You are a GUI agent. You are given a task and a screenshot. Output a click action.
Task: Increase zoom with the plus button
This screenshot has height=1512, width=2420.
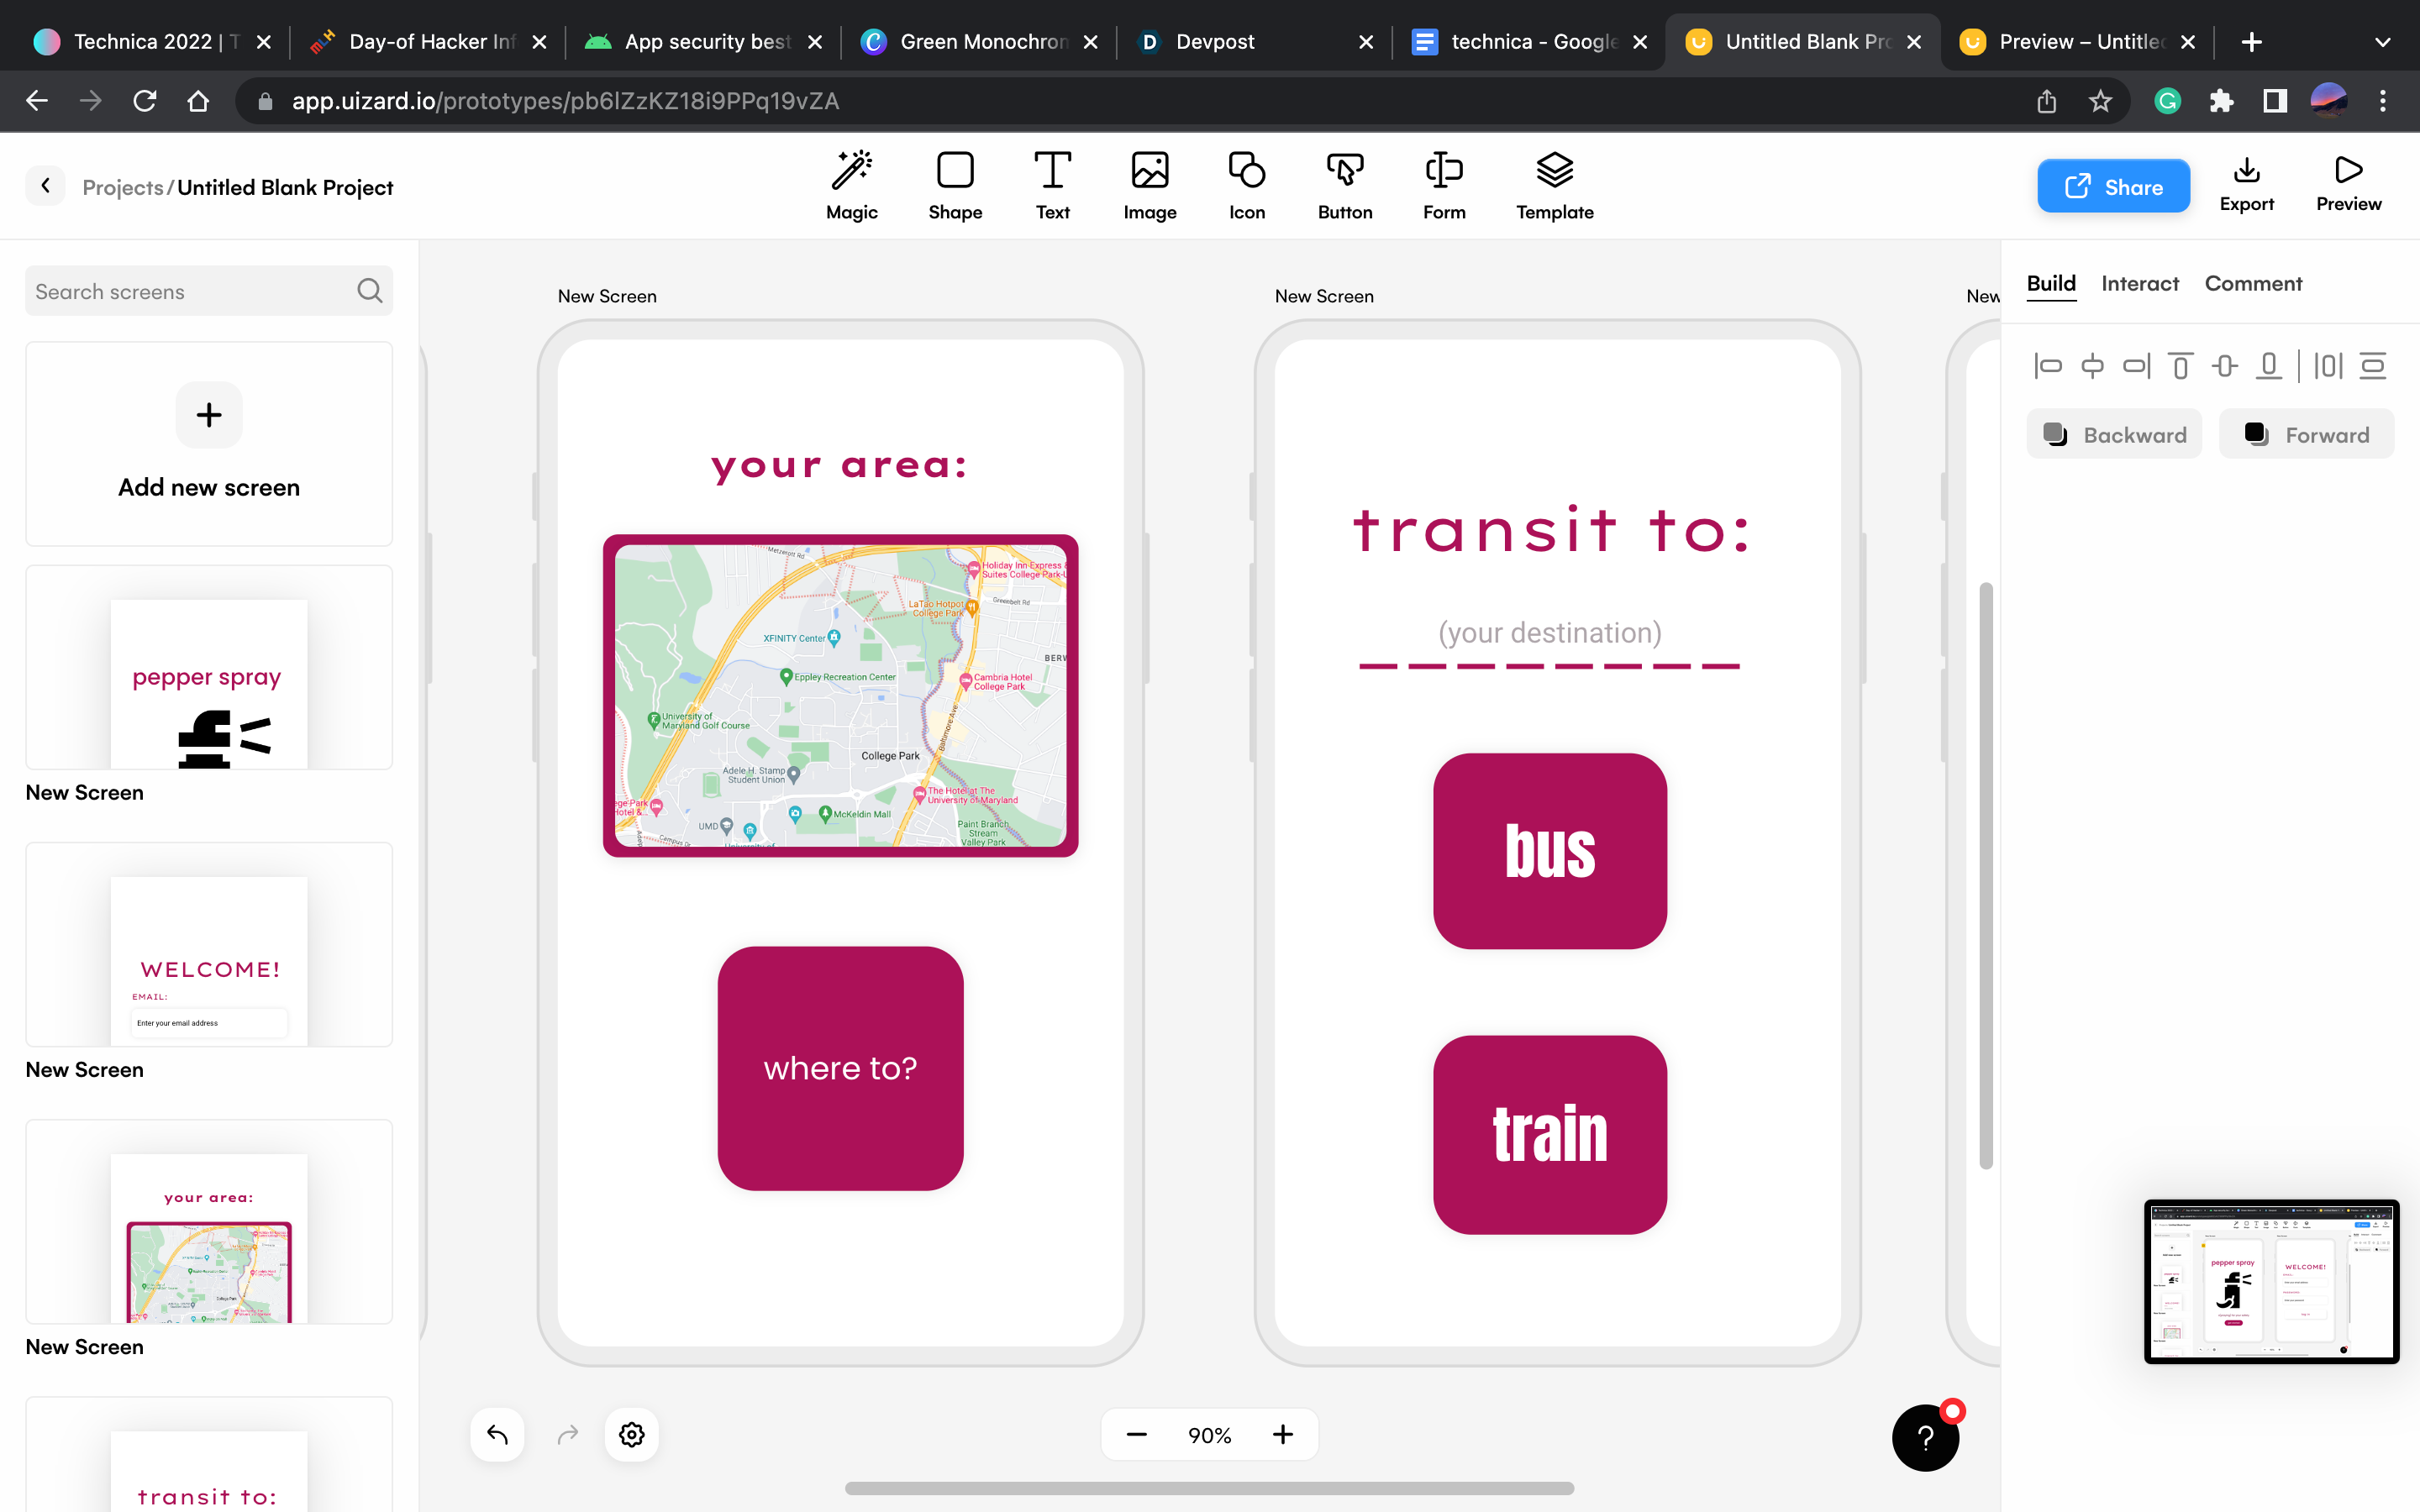pyautogui.click(x=1283, y=1434)
